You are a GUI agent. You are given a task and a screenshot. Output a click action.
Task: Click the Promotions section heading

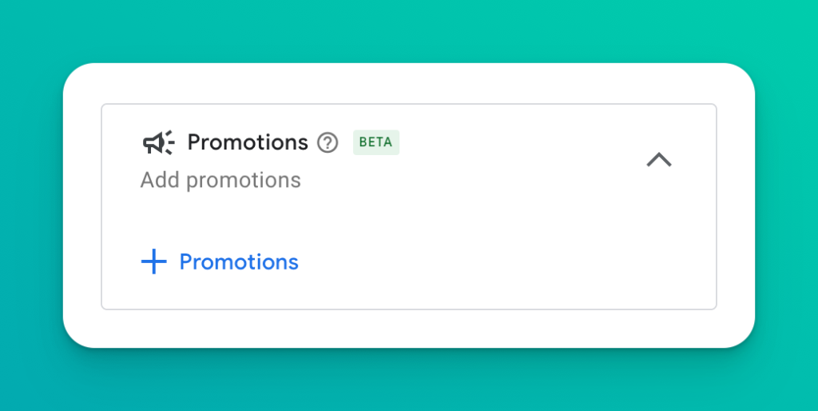pyautogui.click(x=248, y=142)
